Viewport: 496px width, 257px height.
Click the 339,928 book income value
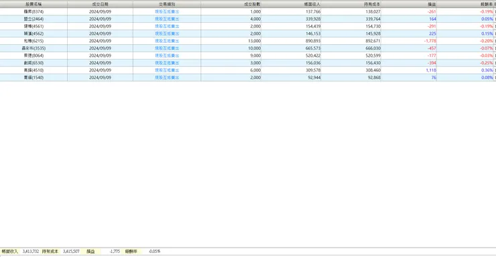point(313,19)
